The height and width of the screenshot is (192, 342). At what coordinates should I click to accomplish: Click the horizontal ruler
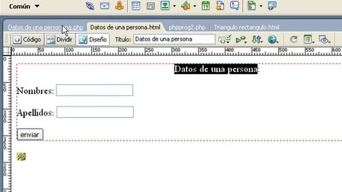point(176,51)
